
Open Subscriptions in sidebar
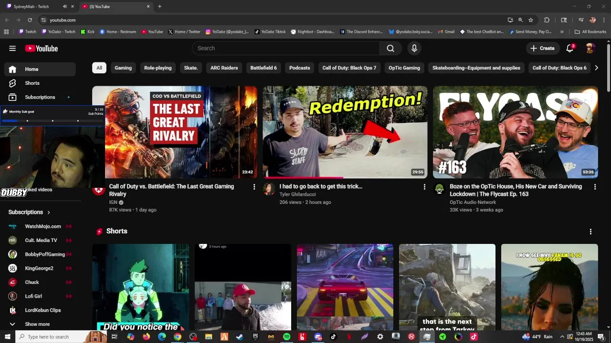pyautogui.click(x=40, y=97)
